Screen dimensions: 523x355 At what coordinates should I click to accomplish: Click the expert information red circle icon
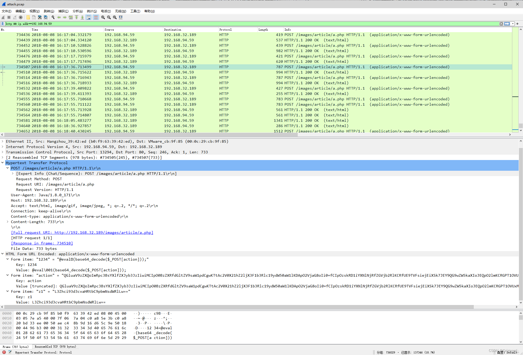pos(4,352)
